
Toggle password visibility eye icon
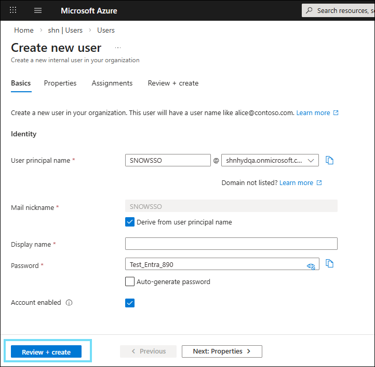tap(311, 266)
